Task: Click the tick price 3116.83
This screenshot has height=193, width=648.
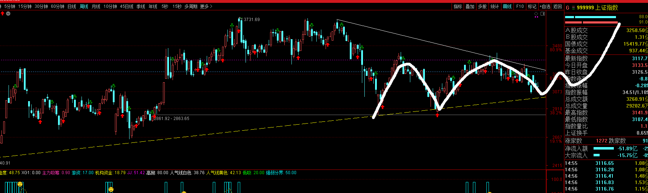Action: point(605,183)
